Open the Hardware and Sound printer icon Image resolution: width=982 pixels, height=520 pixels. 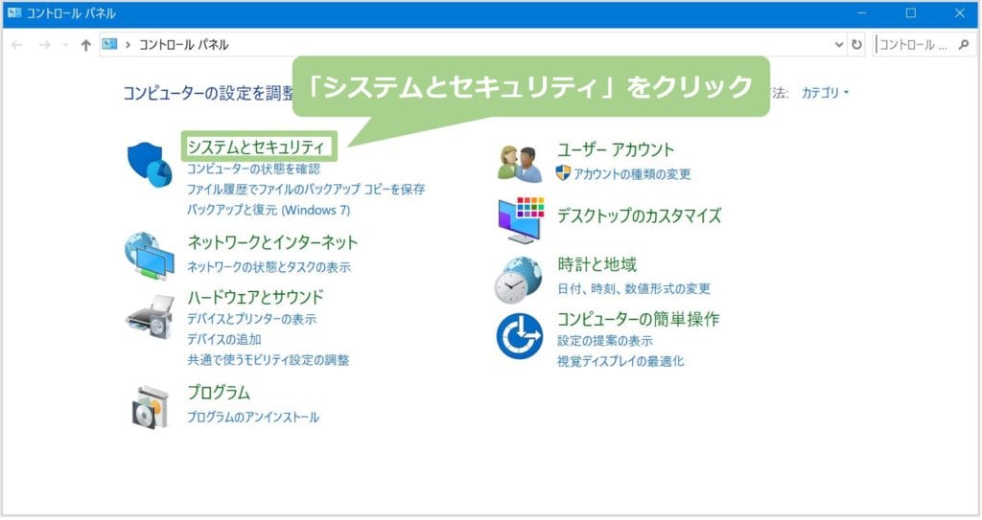pos(151,317)
